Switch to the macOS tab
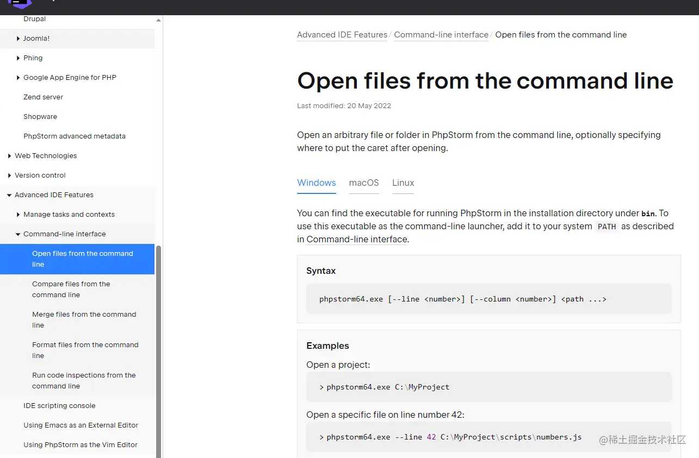Screen dimensions: 699x458 364,183
